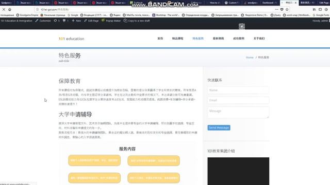330x185 pixels.
Task: Open the 精品课程 navigation menu item
Action: click(177, 39)
